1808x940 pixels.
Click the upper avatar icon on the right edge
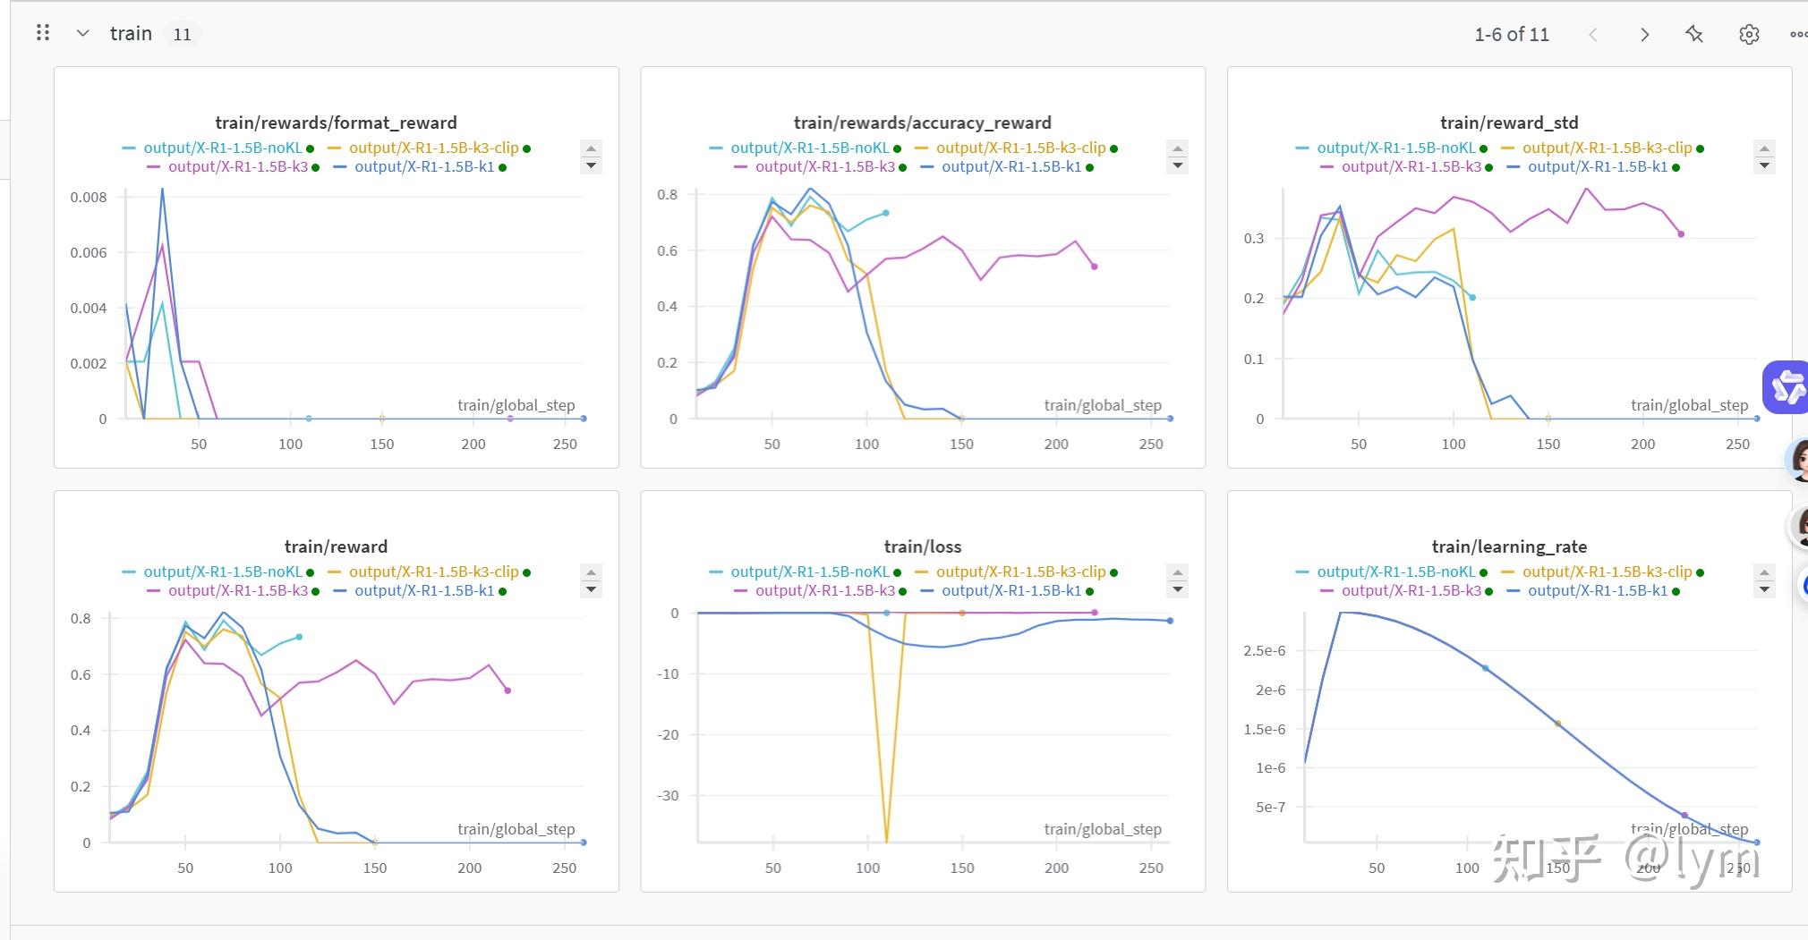pos(1797,460)
